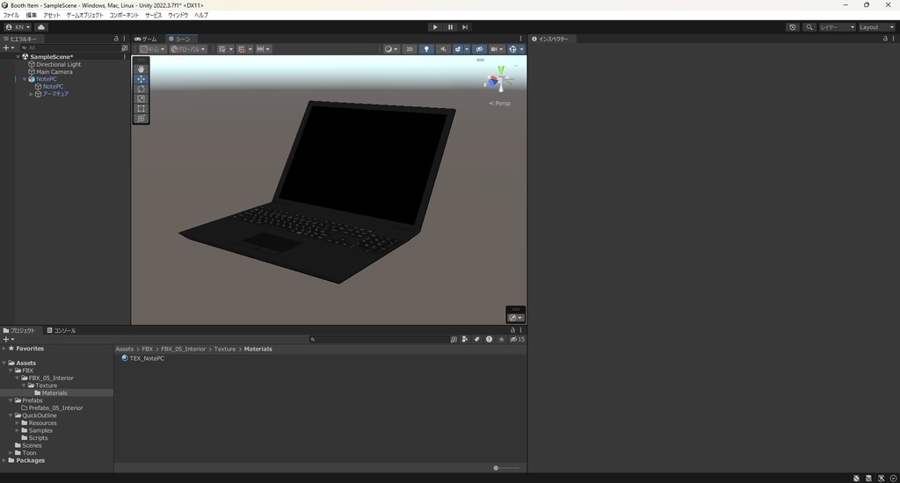The width and height of the screenshot is (900, 483).
Task: Click the Step frame button
Action: (465, 27)
